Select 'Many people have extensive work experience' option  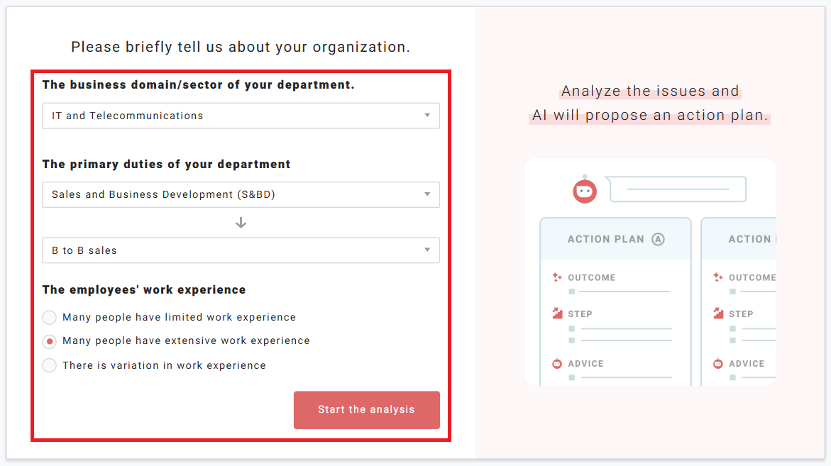[x=50, y=341]
